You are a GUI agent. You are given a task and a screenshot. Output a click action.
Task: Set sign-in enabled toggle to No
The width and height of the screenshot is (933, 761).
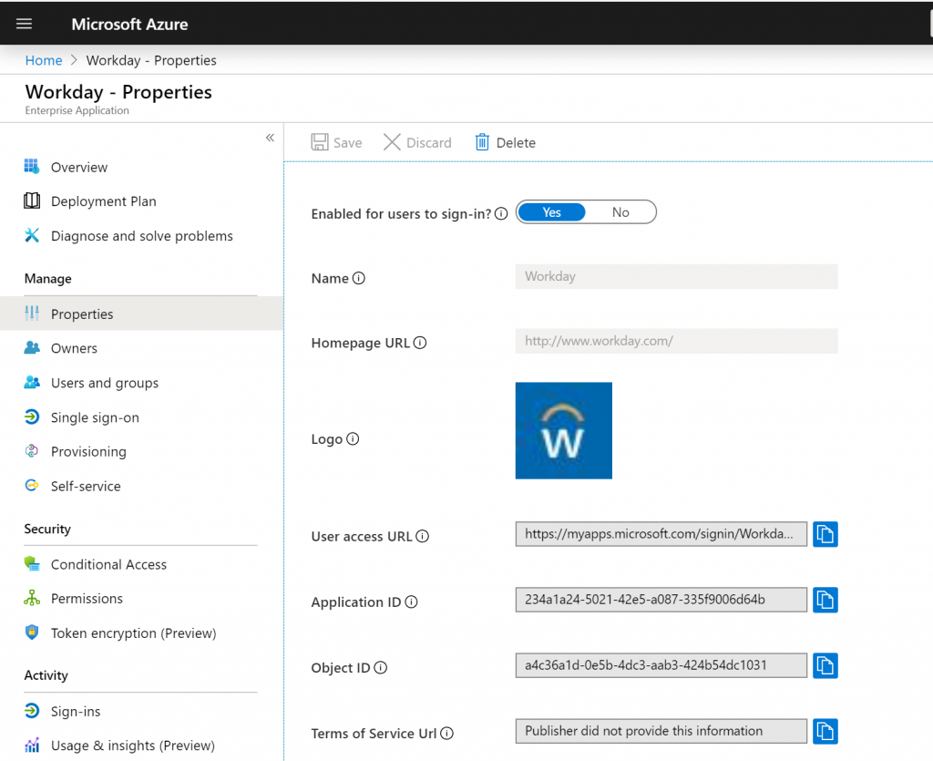620,212
